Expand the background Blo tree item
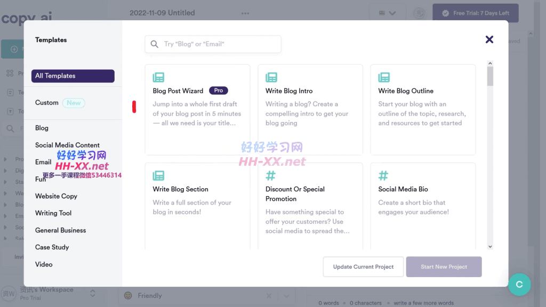This screenshot has height=307, width=546. tap(5, 205)
